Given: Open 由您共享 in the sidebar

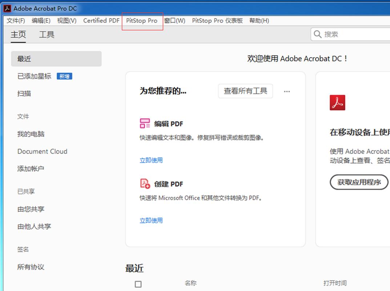Looking at the screenshot, I should 31,209.
